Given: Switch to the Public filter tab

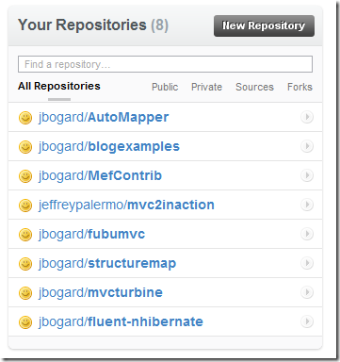Looking at the screenshot, I should point(165,87).
